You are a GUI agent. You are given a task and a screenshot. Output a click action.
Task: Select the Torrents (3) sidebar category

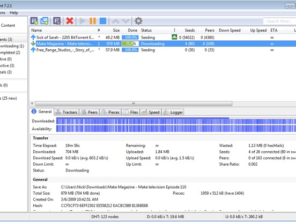(6, 40)
